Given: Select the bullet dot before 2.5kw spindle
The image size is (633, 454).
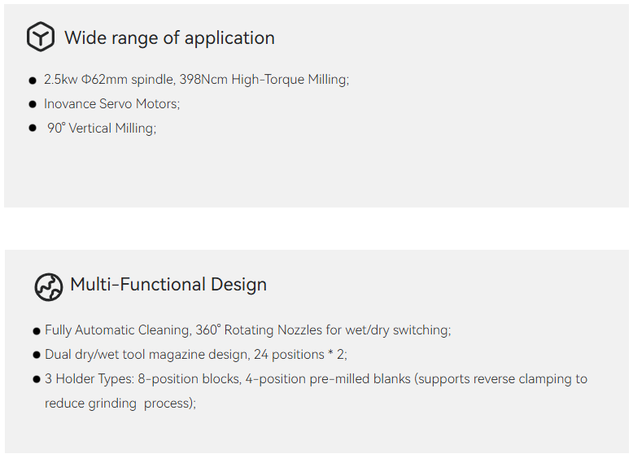Looking at the screenshot, I should click(x=33, y=81).
